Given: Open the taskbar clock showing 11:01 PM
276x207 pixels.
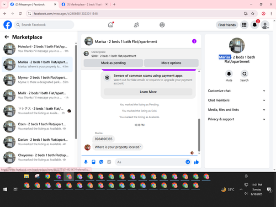Looking at the screenshot, I should click(x=257, y=189).
